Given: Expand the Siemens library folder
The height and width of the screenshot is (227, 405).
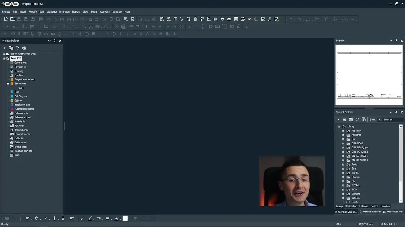Looking at the screenshot, I should 343,194.
